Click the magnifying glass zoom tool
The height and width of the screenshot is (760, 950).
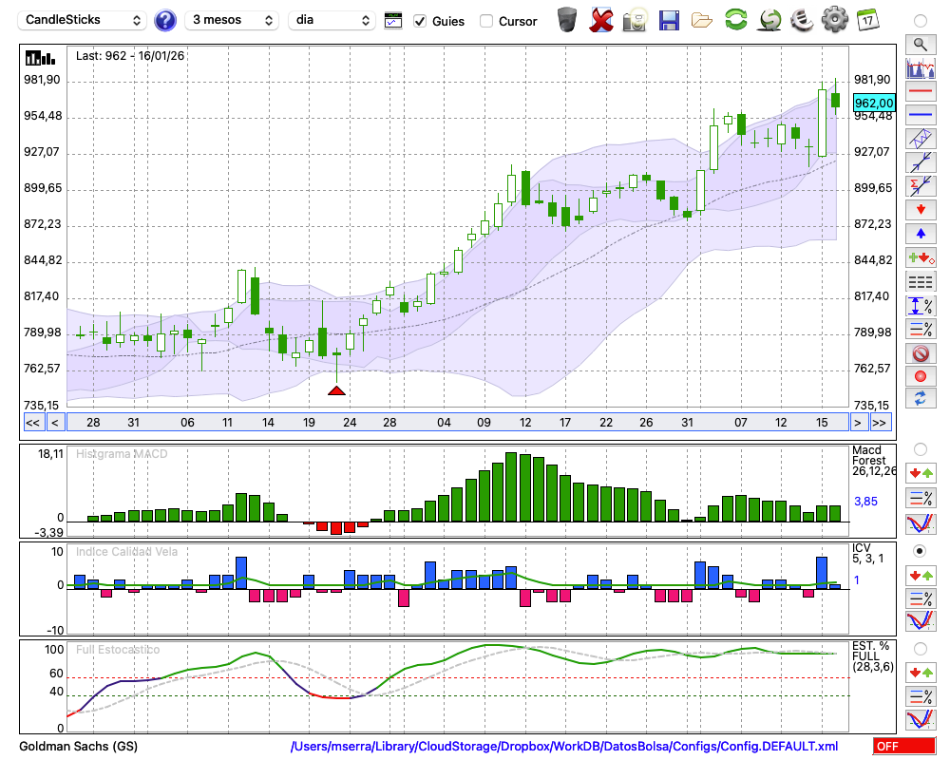pyautogui.click(x=920, y=44)
